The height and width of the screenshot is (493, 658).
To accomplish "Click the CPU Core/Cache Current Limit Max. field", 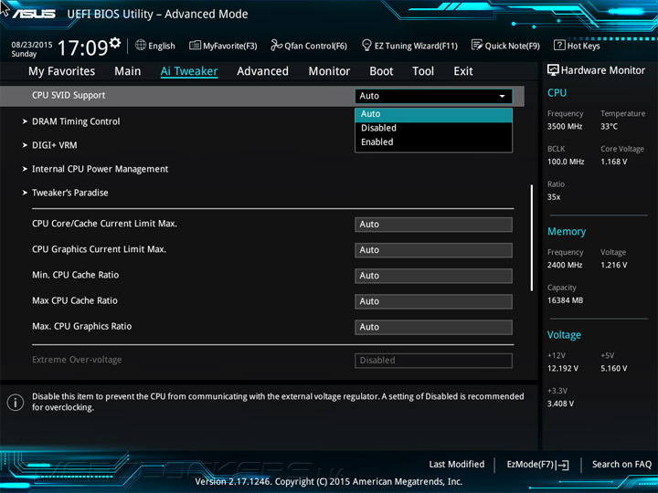I will [433, 225].
